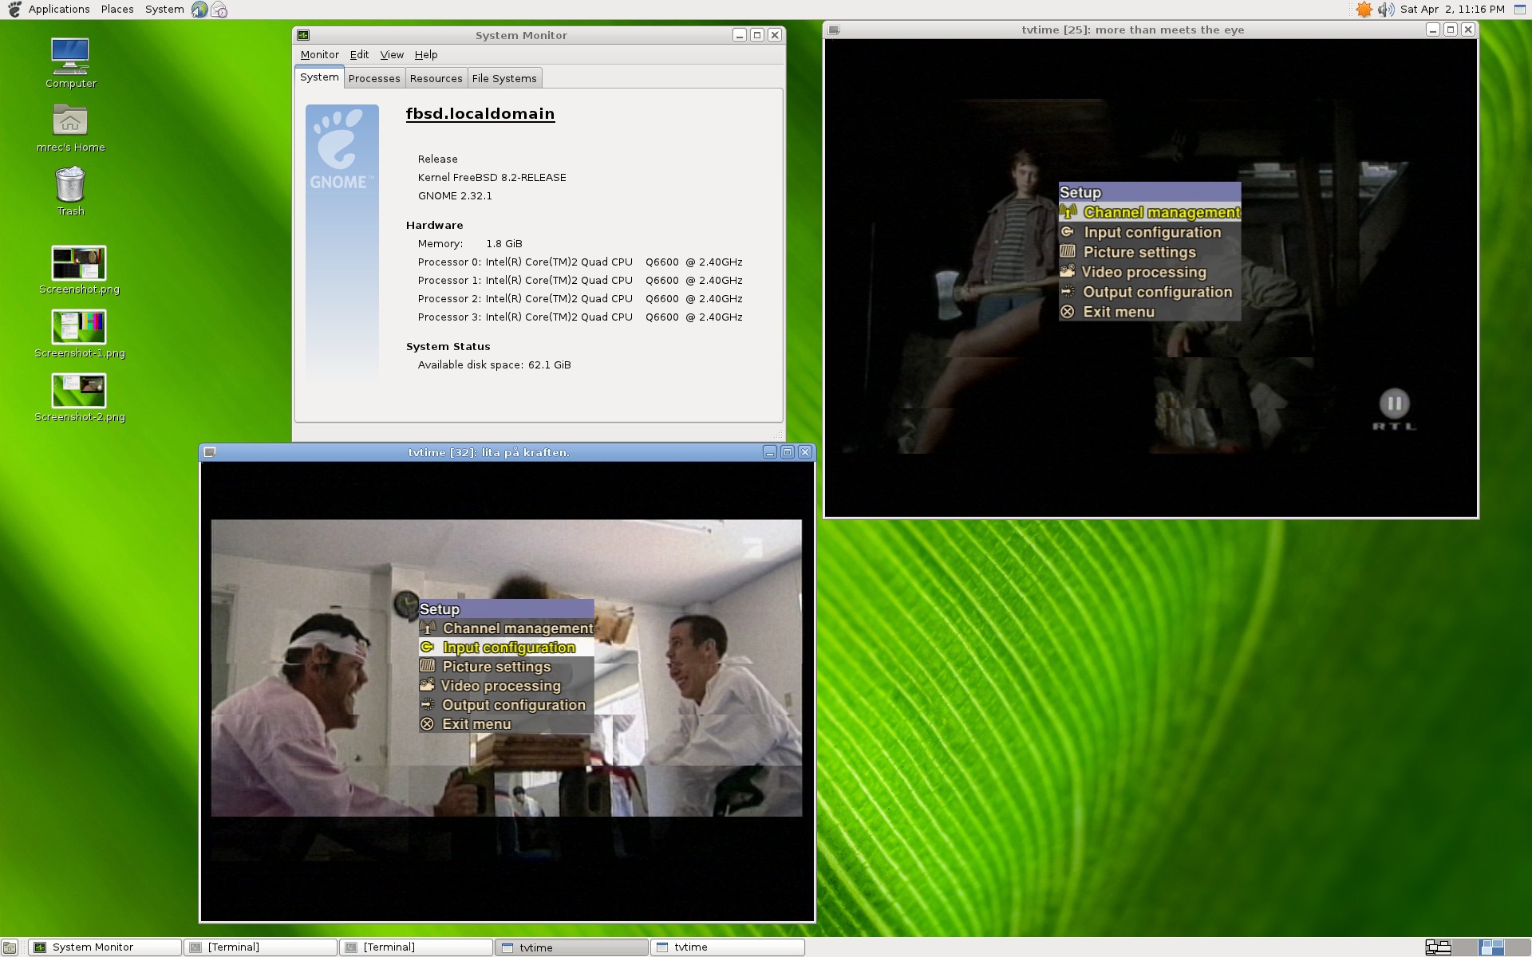Click Available disk space 62.1 GiB
The image size is (1532, 957).
pos(495,364)
